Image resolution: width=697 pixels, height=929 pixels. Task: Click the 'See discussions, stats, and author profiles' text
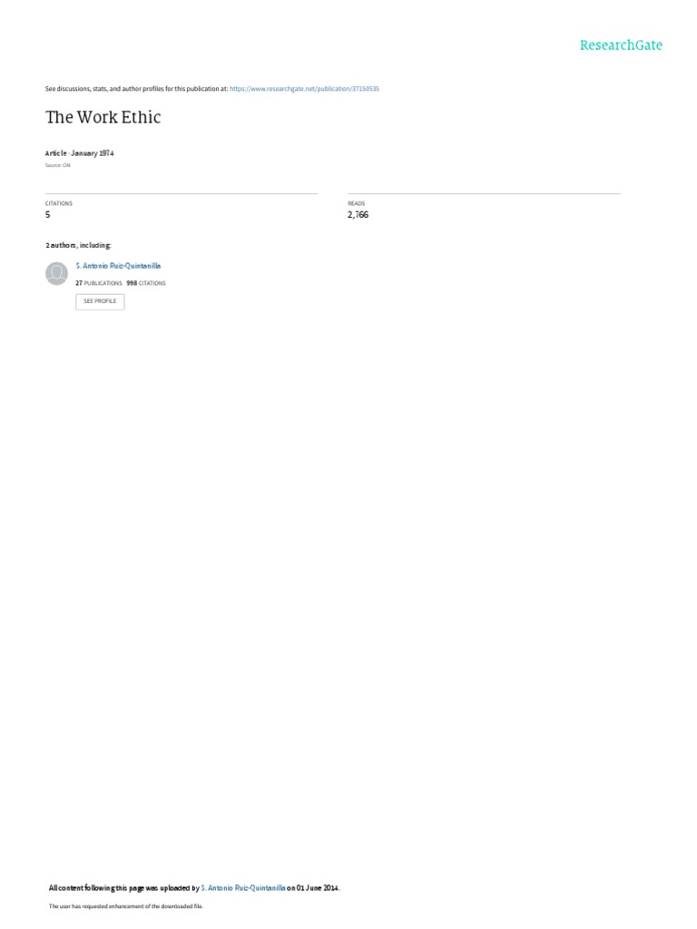click(x=136, y=89)
